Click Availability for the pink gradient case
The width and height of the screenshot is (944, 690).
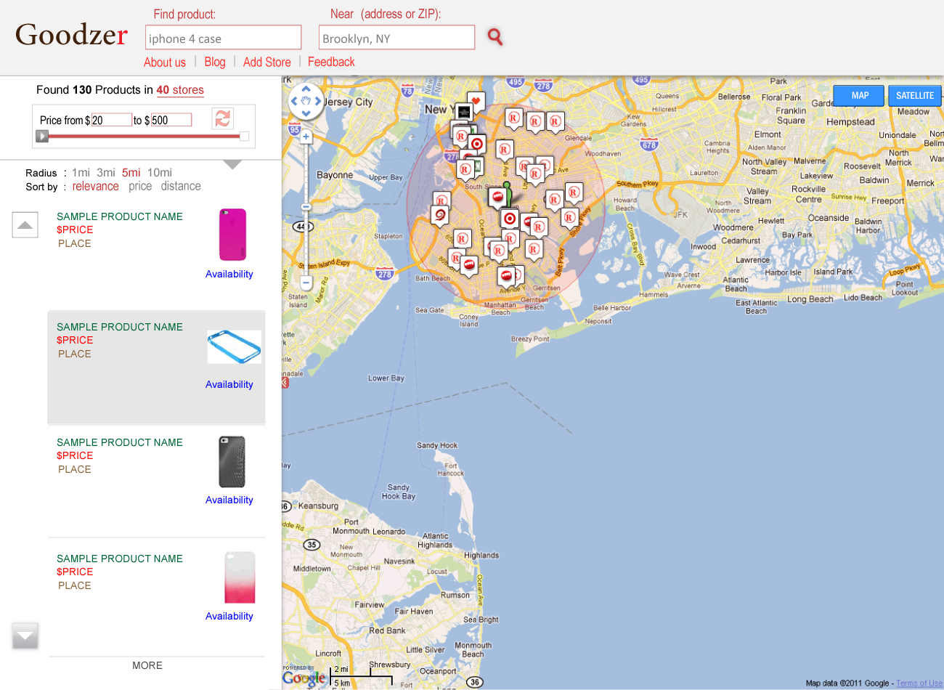229,616
